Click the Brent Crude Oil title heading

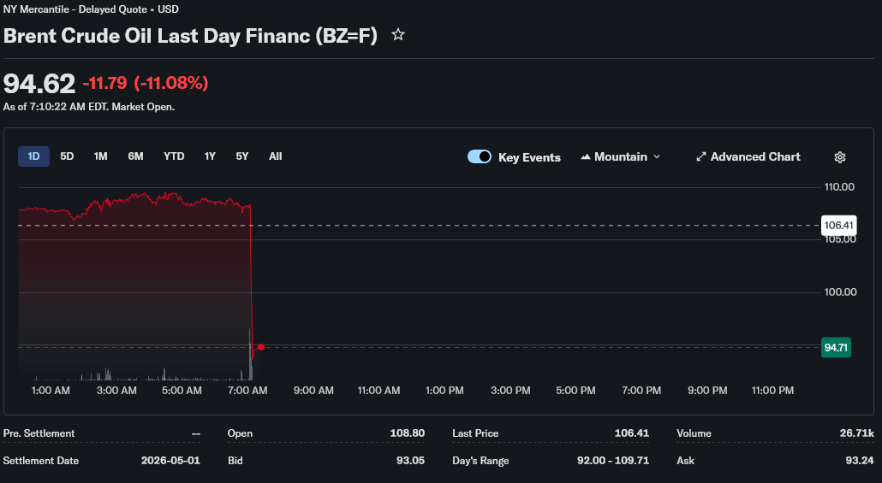pyautogui.click(x=190, y=35)
